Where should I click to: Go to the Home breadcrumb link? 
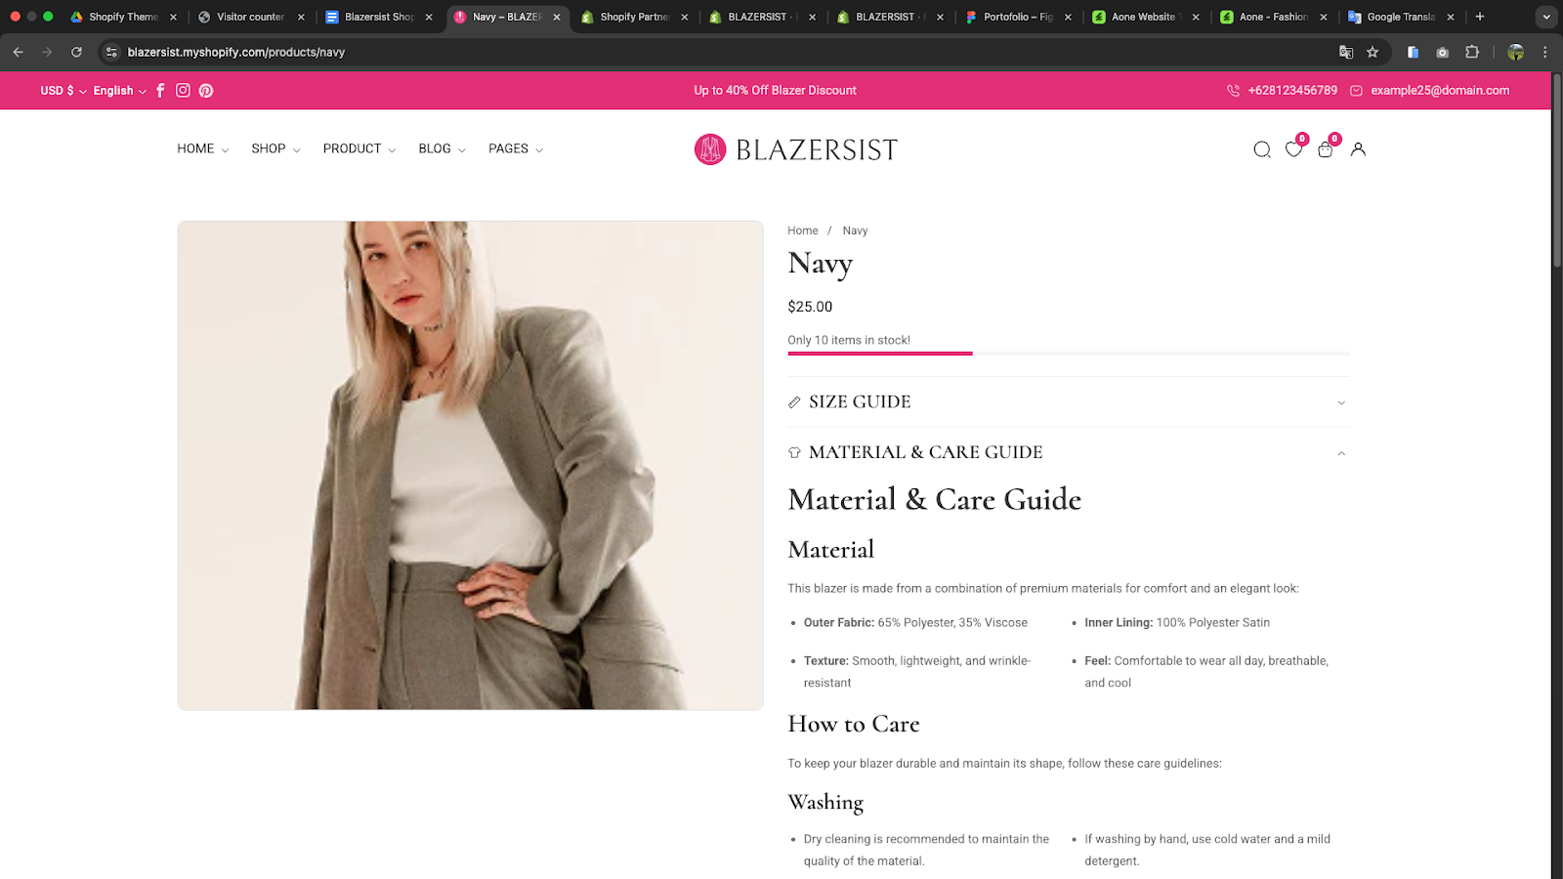pos(803,230)
